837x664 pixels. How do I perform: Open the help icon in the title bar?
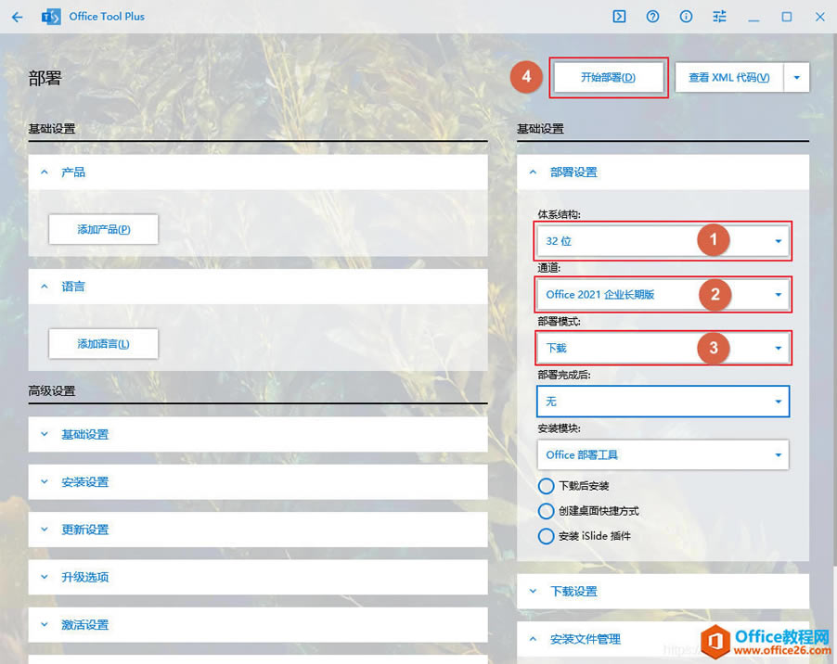[x=652, y=16]
